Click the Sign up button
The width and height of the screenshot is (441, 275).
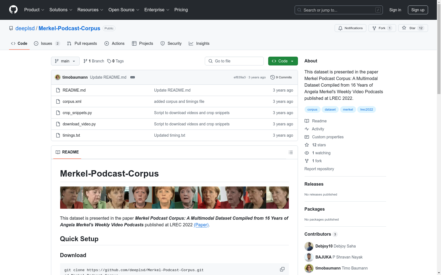pyautogui.click(x=418, y=10)
